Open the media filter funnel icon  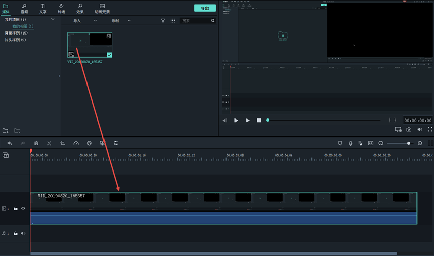pos(163,21)
